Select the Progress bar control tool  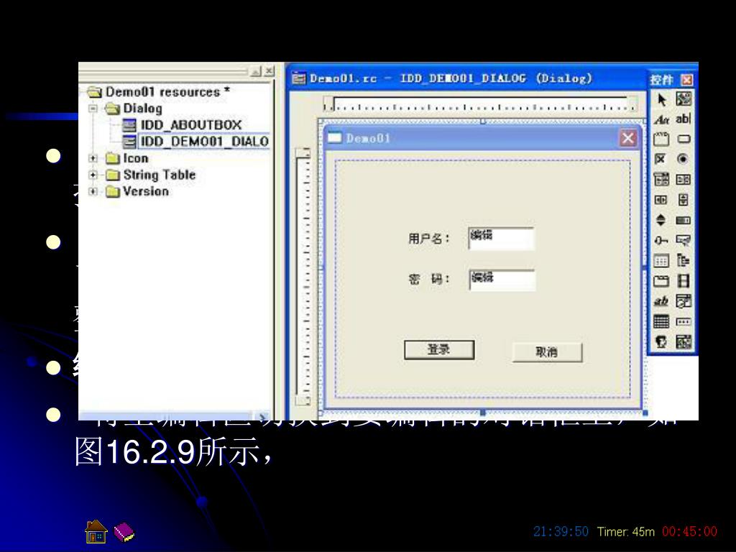[x=684, y=220]
